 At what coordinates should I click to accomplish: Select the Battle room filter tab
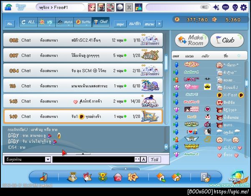[x=83, y=22]
